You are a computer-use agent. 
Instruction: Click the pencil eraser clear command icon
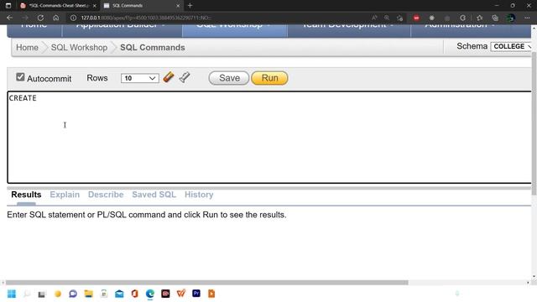169,77
